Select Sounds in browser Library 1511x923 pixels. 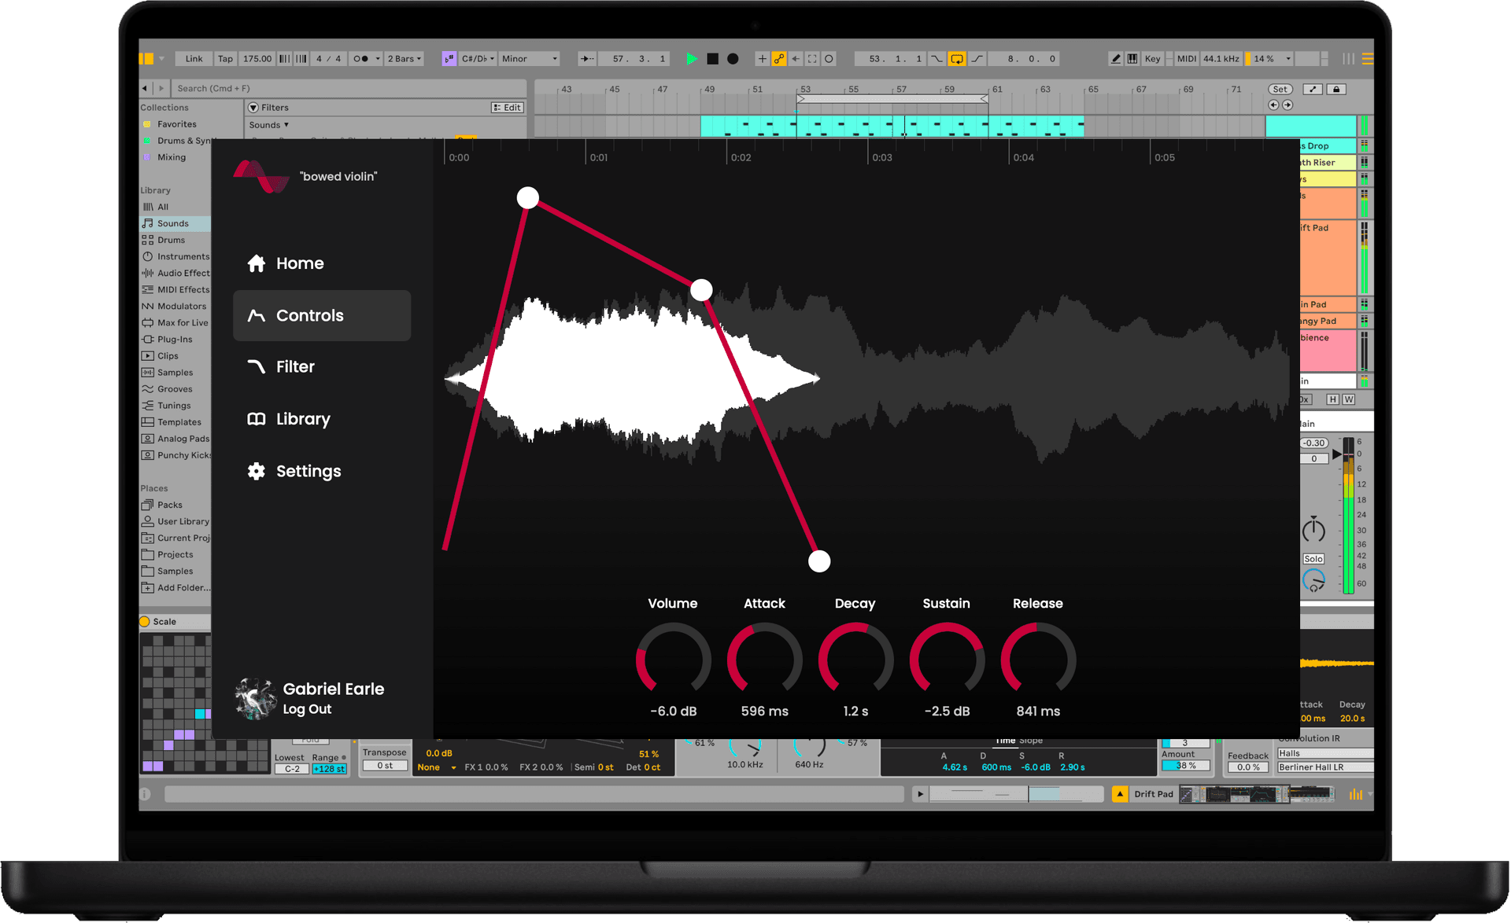(175, 223)
